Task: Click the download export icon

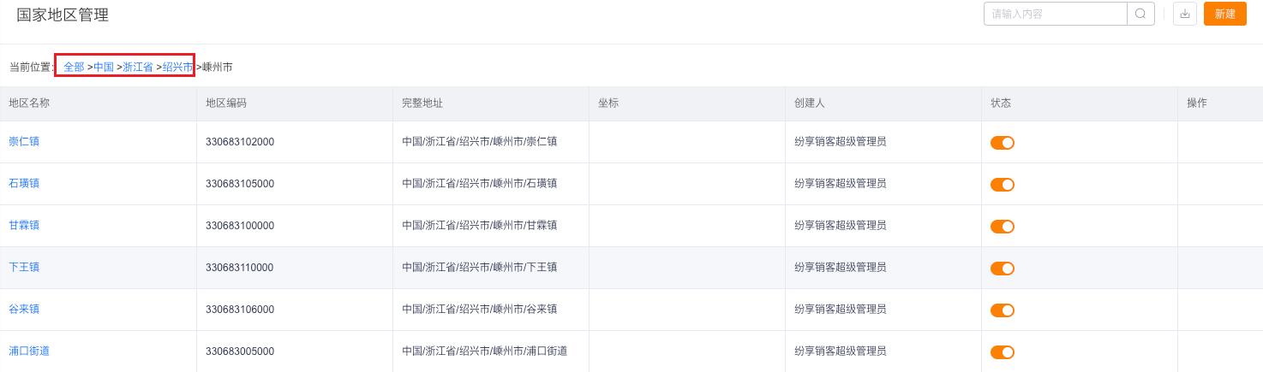Action: [1185, 14]
